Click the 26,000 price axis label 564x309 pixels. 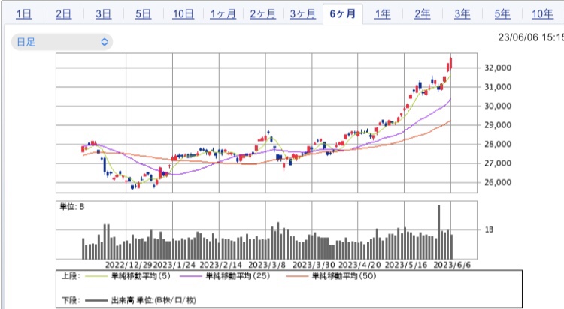tap(498, 182)
